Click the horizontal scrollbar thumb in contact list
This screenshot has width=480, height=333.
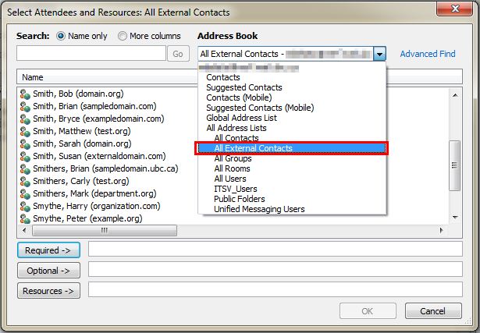click(103, 232)
